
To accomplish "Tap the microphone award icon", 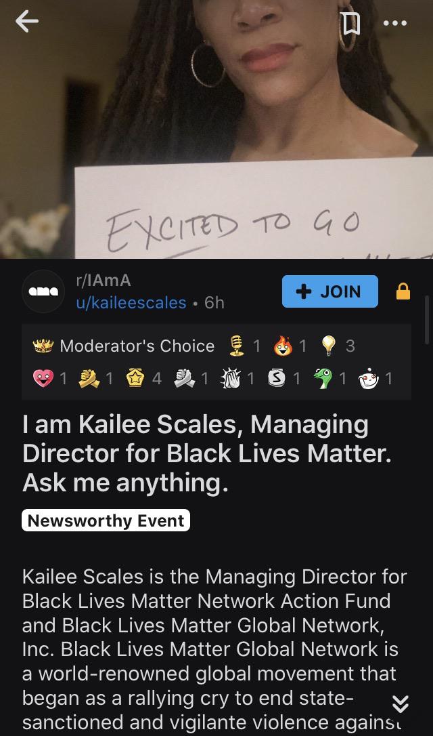I will coord(237,346).
